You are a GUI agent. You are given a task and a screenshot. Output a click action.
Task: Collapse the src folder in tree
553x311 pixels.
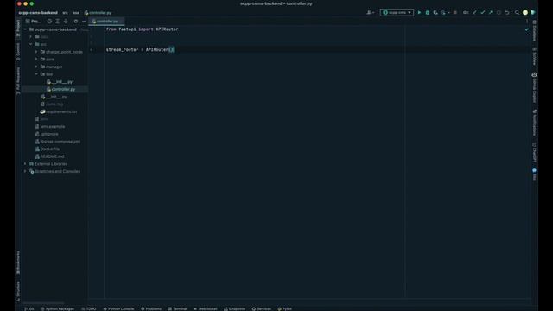[x=31, y=44]
